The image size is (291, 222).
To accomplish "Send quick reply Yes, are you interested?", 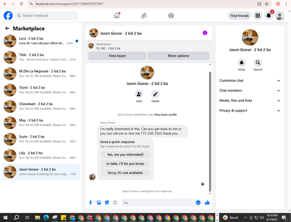I will click(126, 155).
